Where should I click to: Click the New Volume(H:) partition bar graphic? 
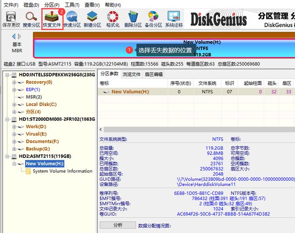pyautogui.click(x=164, y=48)
